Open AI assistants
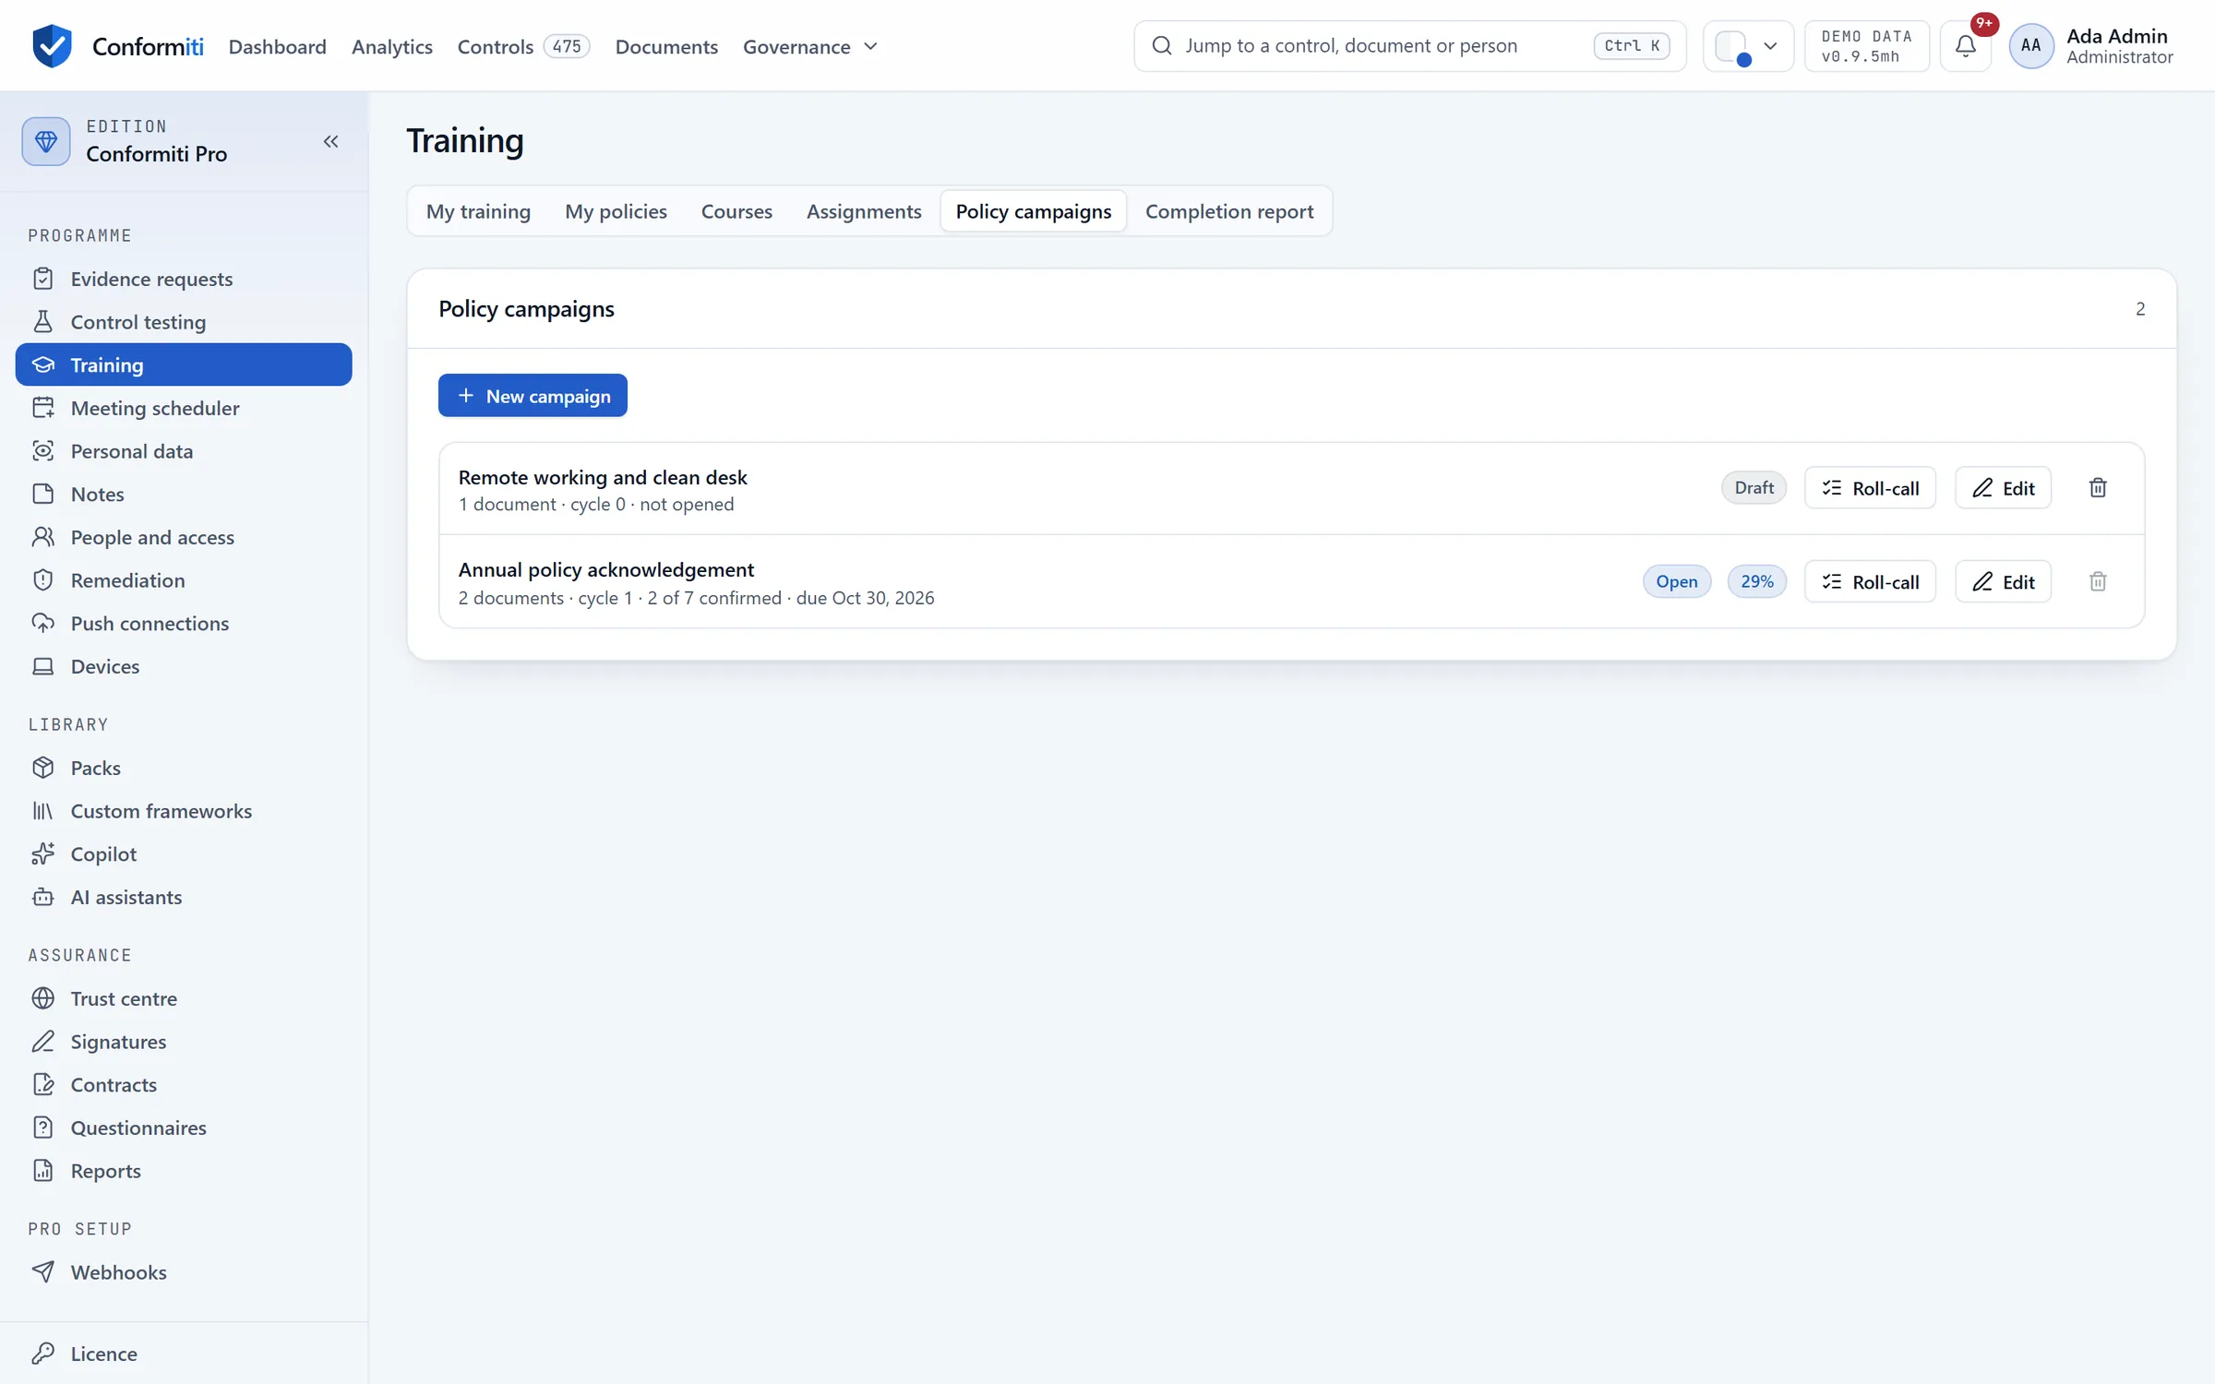 184,897
